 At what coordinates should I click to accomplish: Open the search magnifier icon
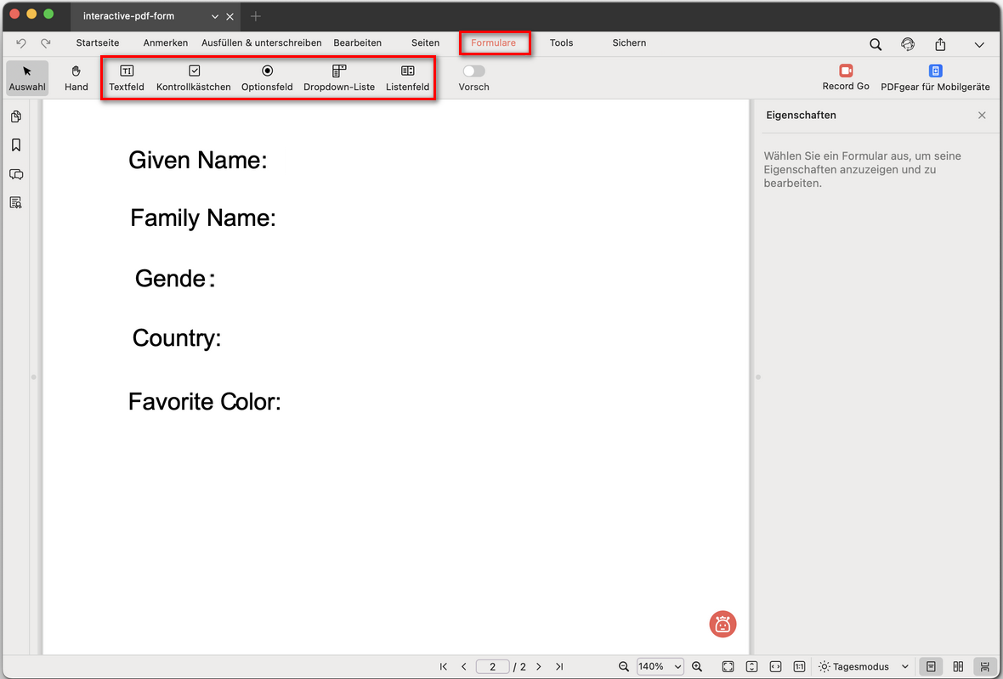(875, 44)
